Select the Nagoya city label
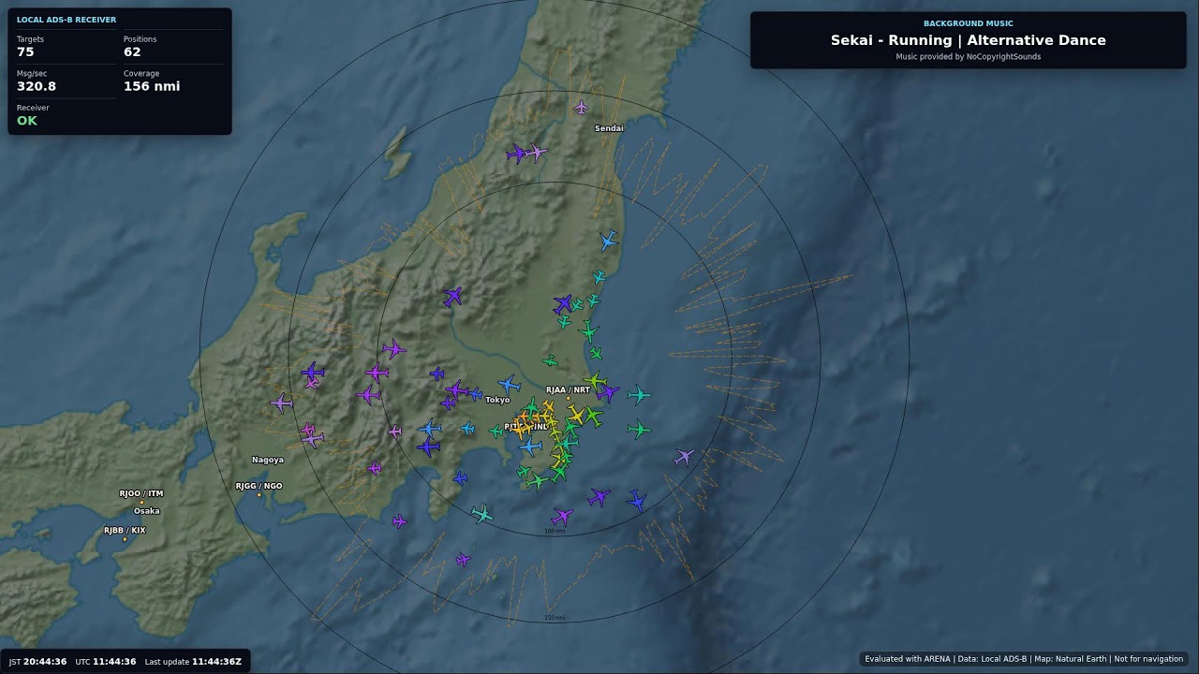The image size is (1199, 674). pyautogui.click(x=268, y=460)
